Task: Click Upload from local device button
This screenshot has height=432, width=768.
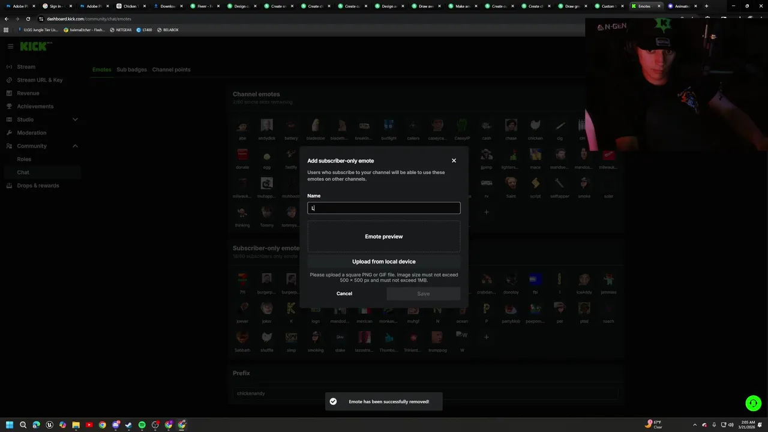Action: click(384, 262)
